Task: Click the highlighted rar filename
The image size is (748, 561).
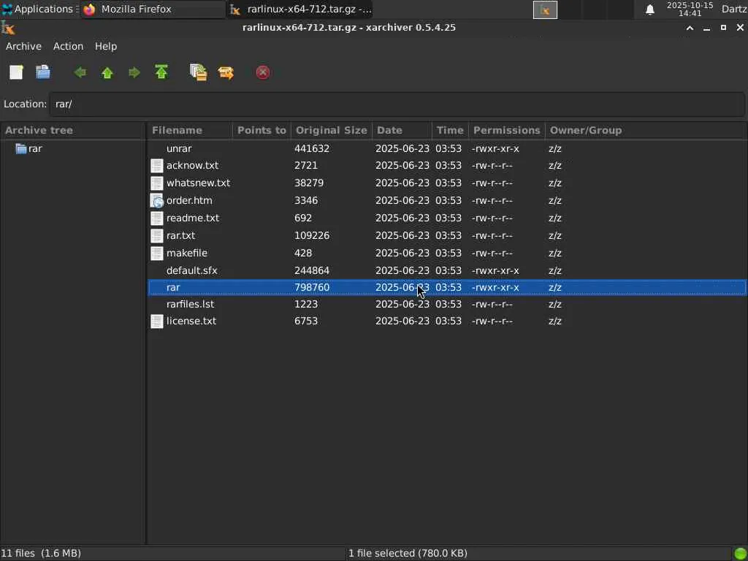Action: coord(172,288)
